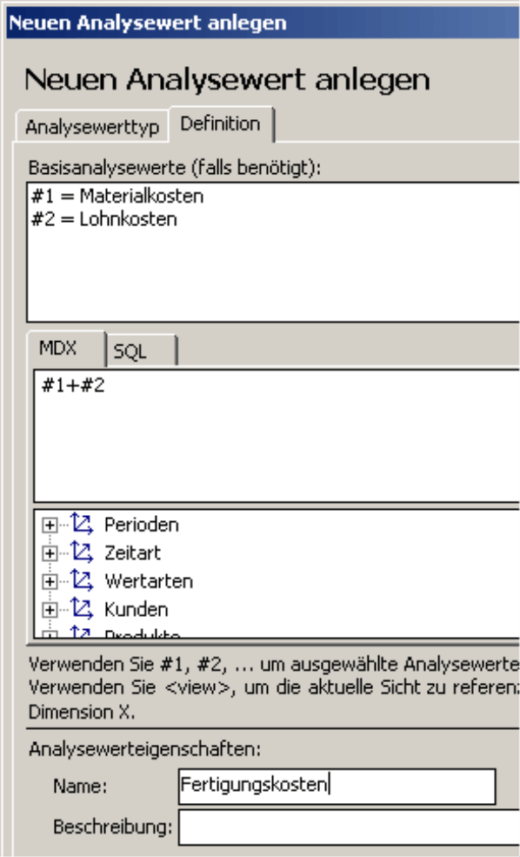Screen dimensions: 520x857
Task: Select the Zeitart dimension icon
Action: pyautogui.click(x=82, y=552)
